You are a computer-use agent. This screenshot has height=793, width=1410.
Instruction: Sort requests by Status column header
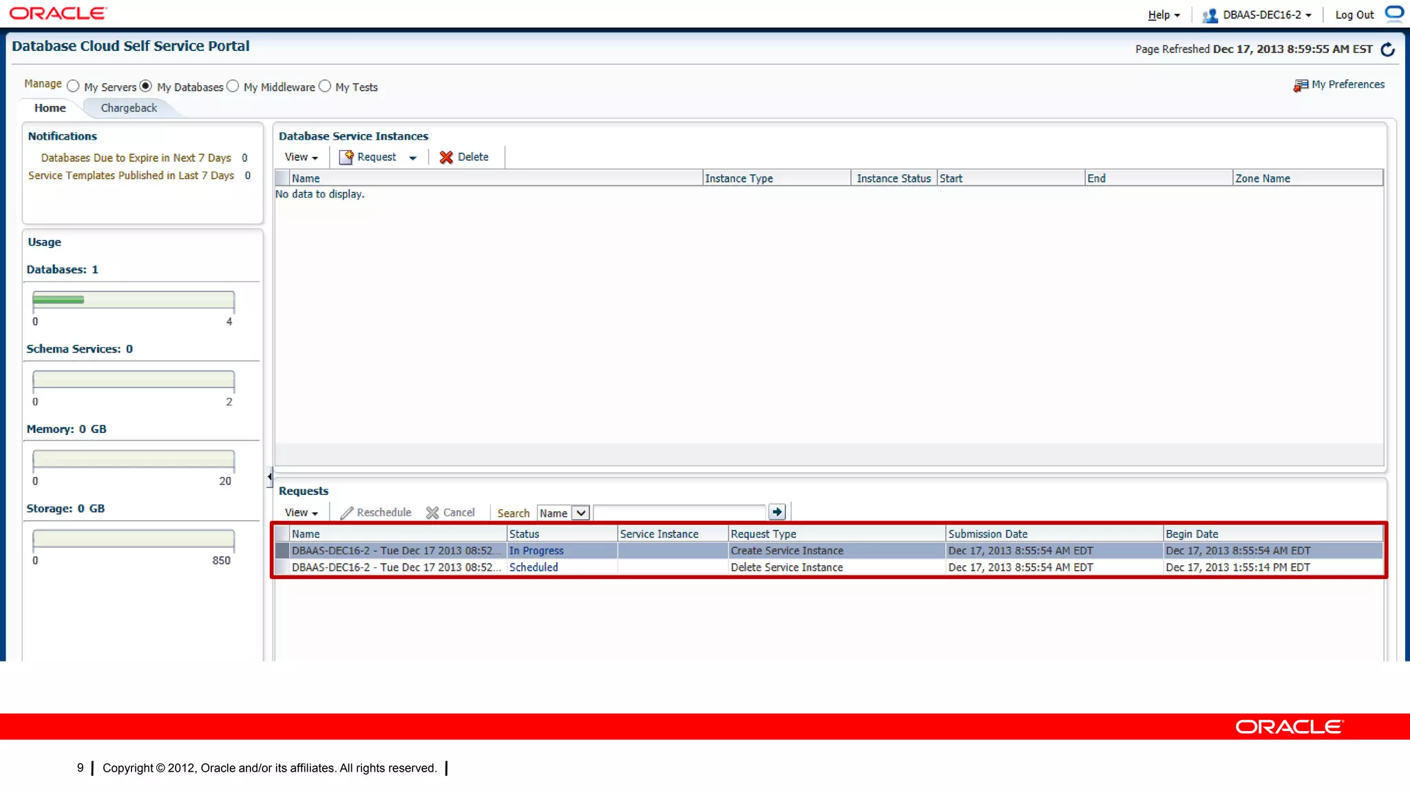[x=562, y=534]
